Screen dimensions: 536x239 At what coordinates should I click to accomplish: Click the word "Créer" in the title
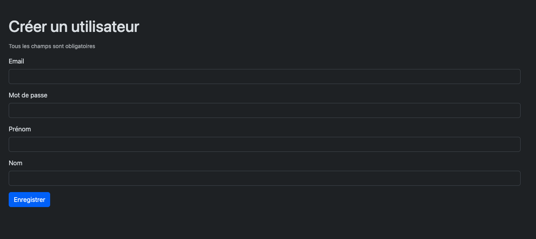pos(28,27)
